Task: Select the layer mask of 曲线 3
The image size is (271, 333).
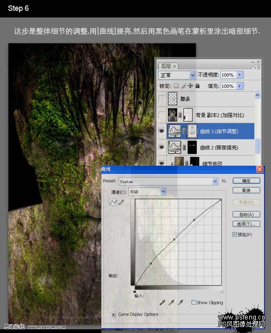Action: click(192, 131)
